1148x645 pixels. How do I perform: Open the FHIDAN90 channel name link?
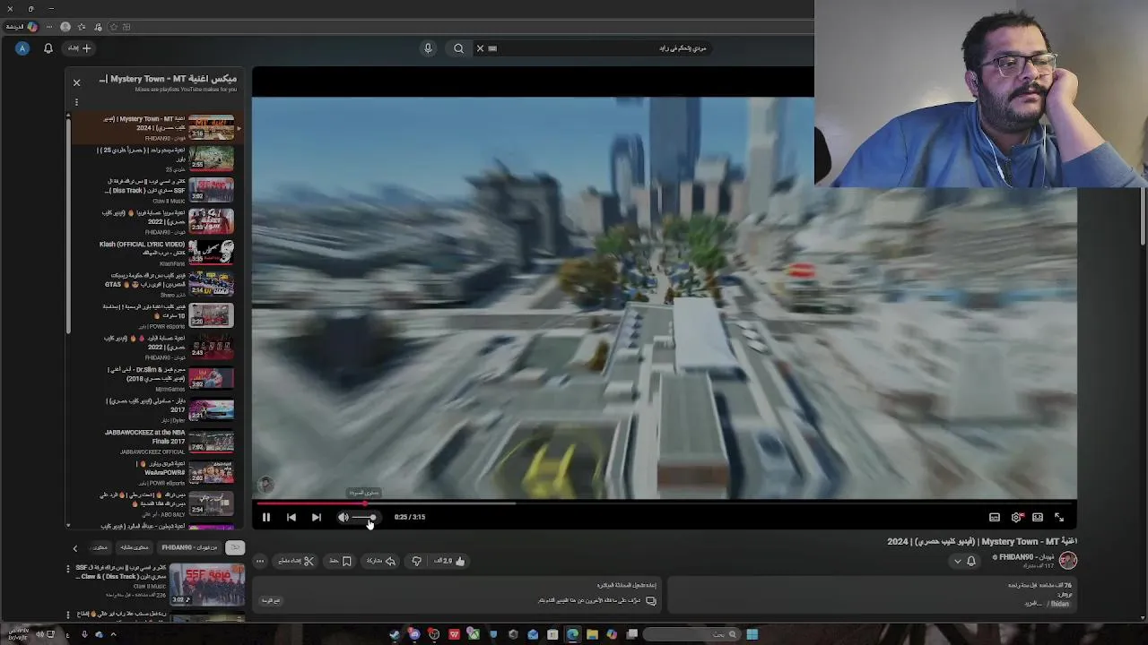(x=1026, y=557)
